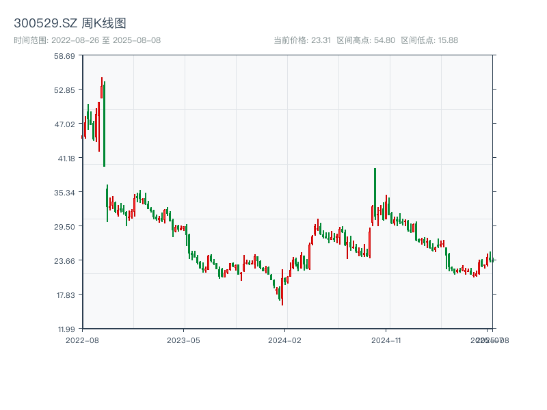Image resolution: width=547 pixels, height=410 pixels.
Task: Click the tall green candle in late 2022
Action: [x=104, y=124]
